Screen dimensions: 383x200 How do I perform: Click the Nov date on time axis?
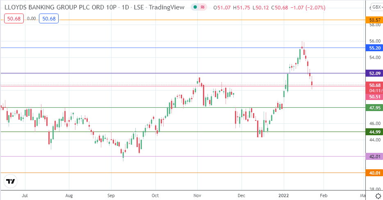coord(197,195)
